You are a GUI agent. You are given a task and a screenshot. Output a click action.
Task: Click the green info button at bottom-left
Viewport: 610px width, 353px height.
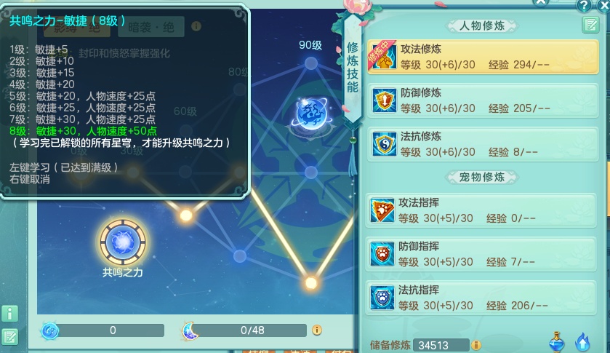9,314
